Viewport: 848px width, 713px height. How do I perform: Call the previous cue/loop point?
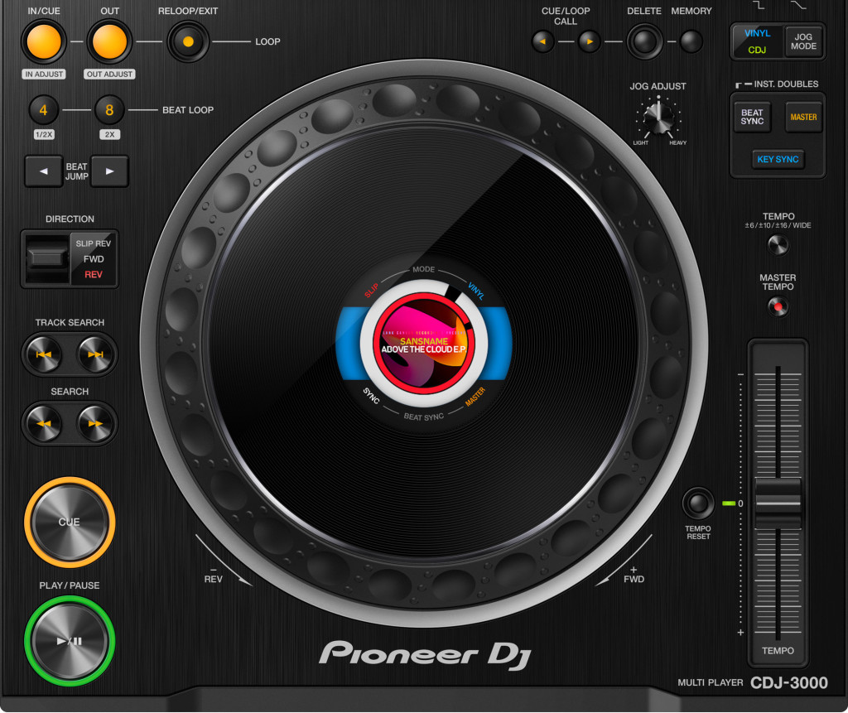point(543,41)
